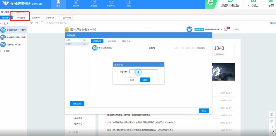Switch to the 修改名称 tab
This screenshot has width=276, height=136.
[112, 41]
